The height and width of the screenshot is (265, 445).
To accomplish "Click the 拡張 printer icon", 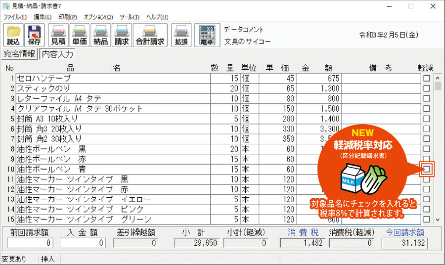I will (181, 35).
